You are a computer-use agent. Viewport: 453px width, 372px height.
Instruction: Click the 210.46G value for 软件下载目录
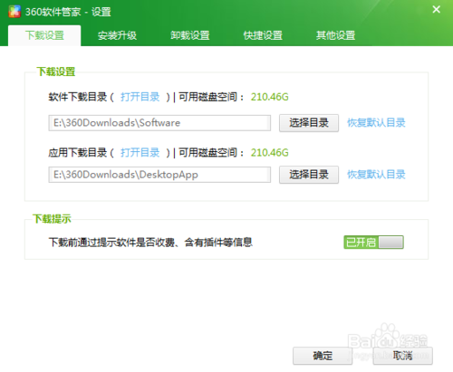(270, 97)
